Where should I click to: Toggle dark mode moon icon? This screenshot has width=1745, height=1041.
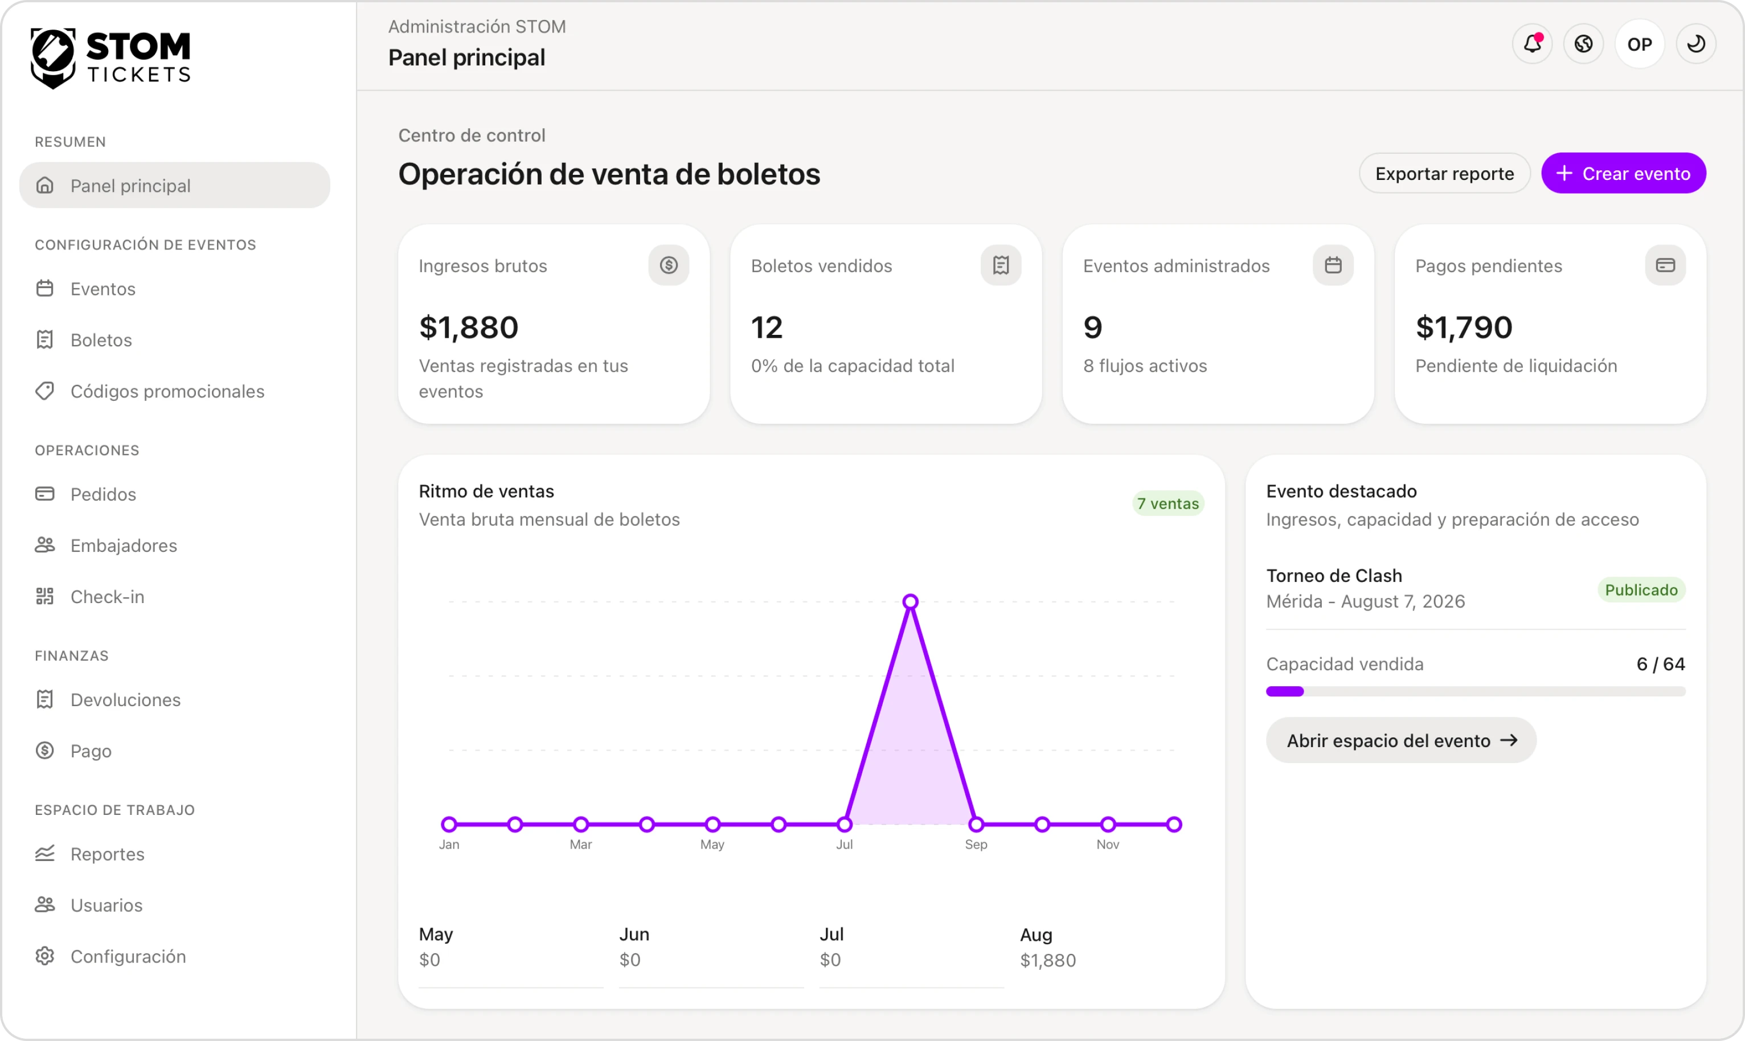[1696, 44]
